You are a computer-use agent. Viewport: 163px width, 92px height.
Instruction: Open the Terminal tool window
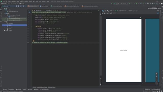tap(18, 89)
